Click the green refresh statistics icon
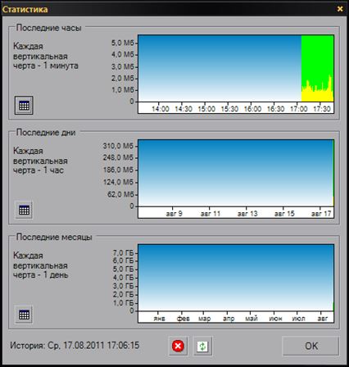The width and height of the screenshot is (349, 367). tap(202, 346)
